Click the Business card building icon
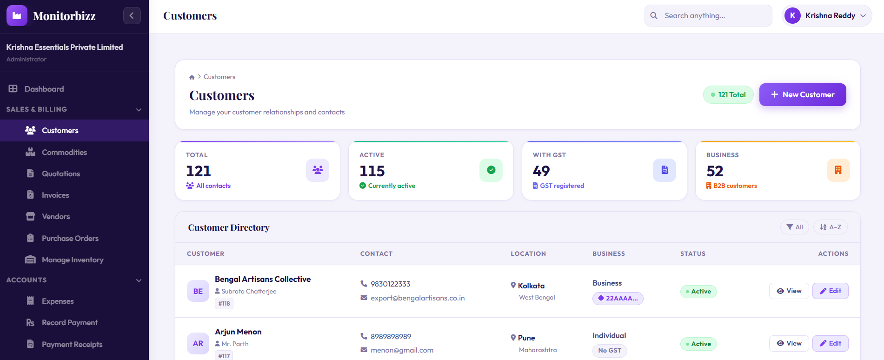 (x=838, y=170)
